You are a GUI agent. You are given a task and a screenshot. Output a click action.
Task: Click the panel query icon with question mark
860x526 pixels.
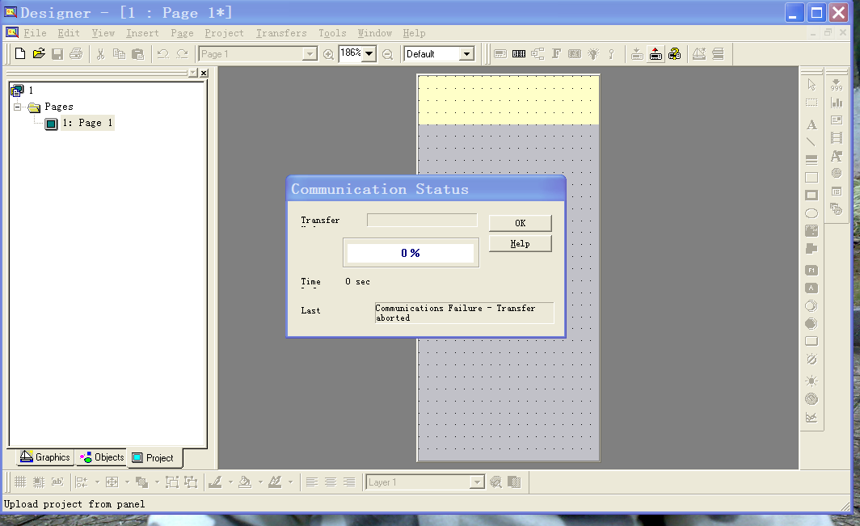tap(675, 54)
